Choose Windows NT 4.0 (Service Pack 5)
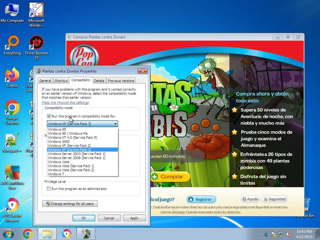 point(82,137)
